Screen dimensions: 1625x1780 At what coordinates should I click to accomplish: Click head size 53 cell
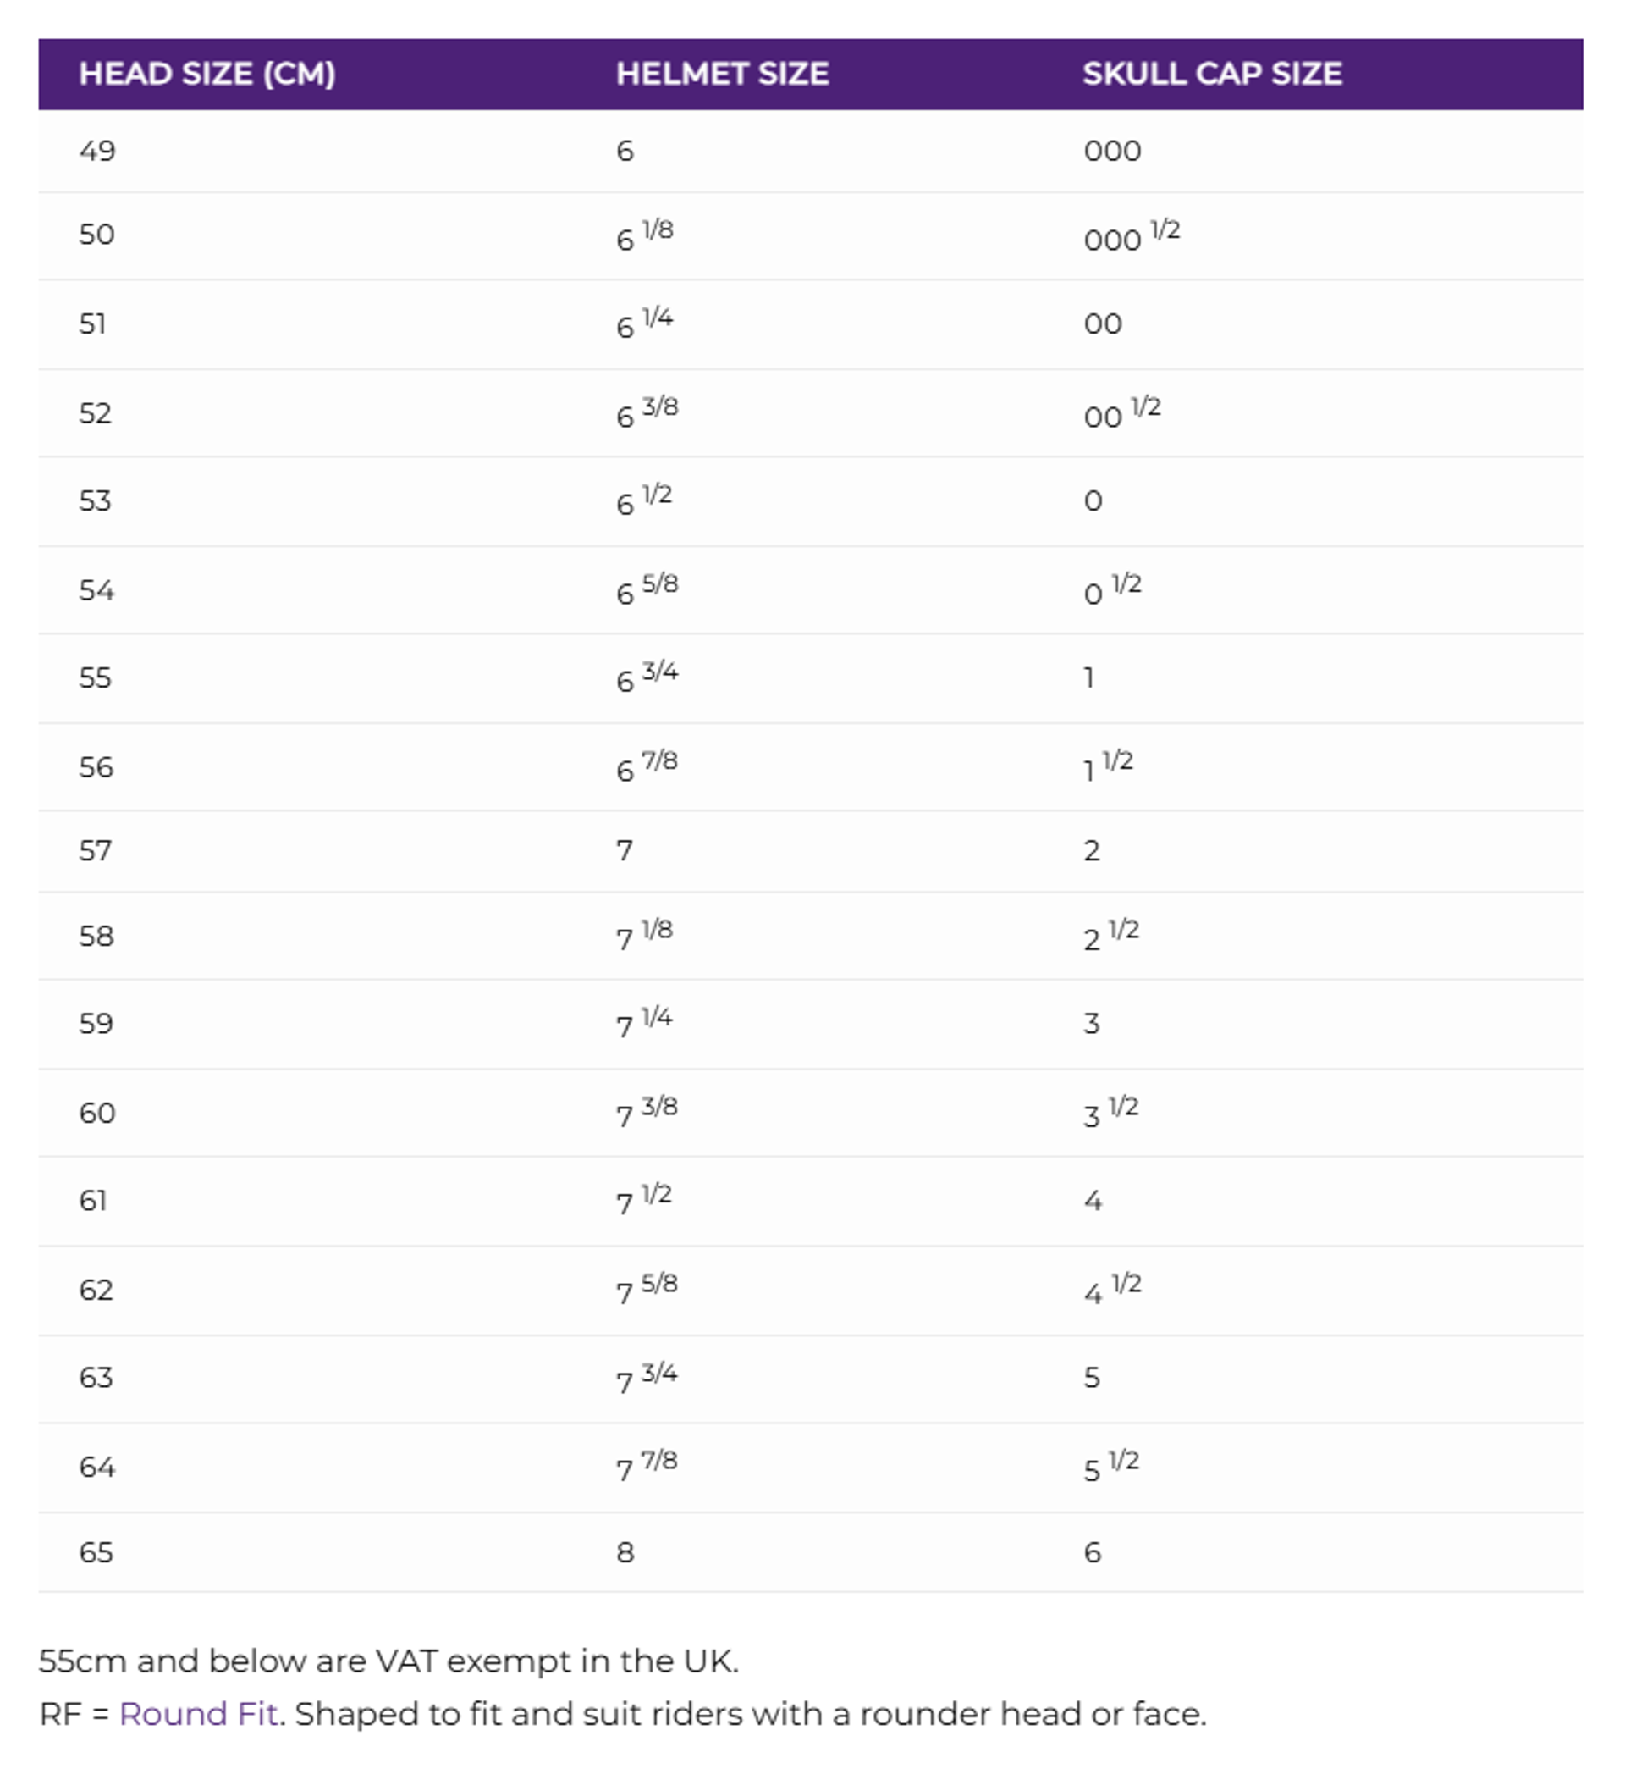[x=96, y=501]
